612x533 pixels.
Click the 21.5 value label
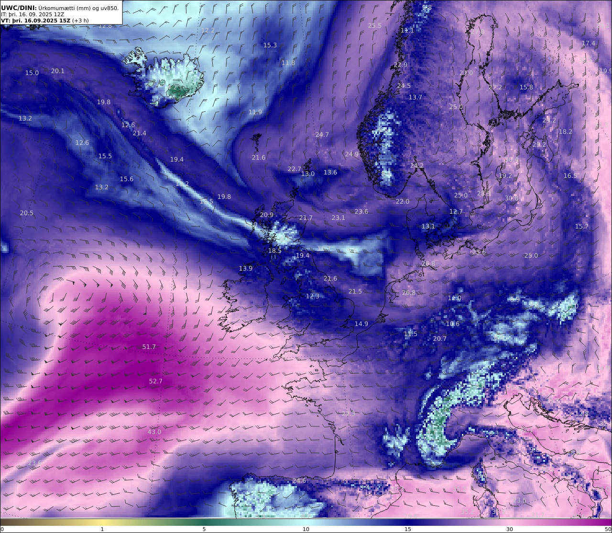tap(355, 291)
